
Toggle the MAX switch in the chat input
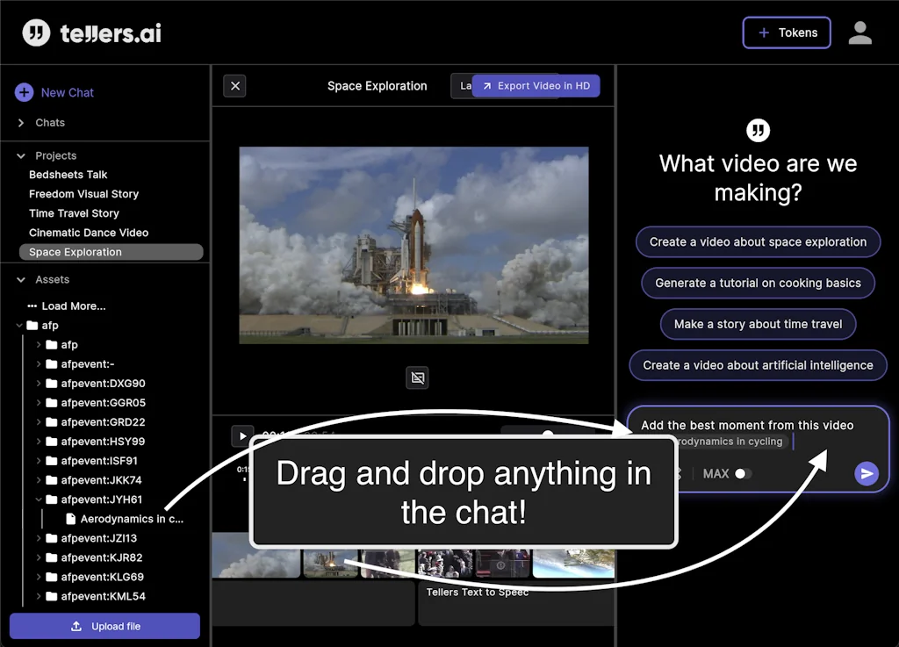pyautogui.click(x=745, y=473)
